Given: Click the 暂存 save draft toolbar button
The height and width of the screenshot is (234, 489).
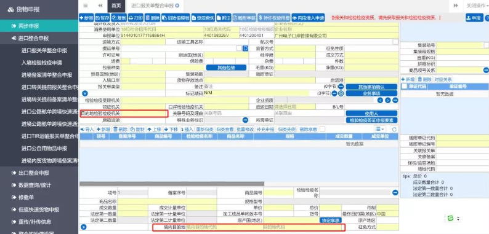Looking at the screenshot, I should [x=102, y=18].
